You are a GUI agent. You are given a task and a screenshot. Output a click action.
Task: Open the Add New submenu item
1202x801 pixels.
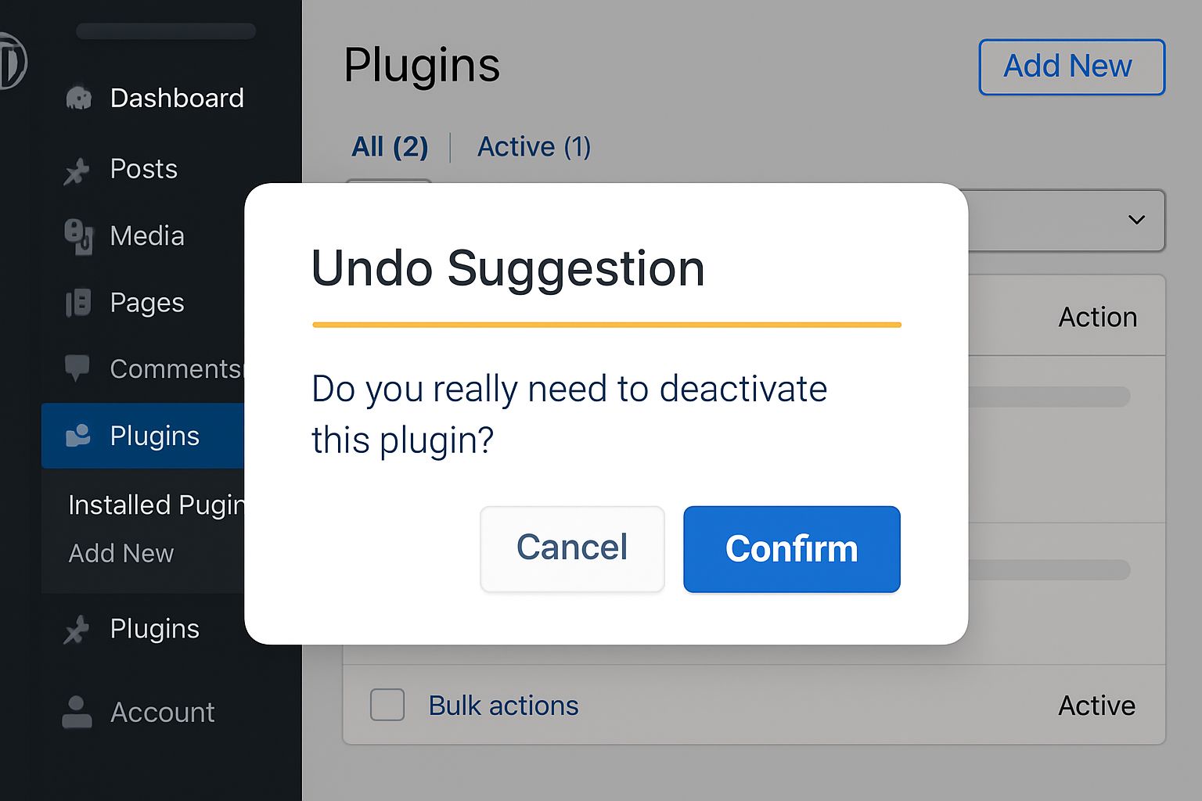click(121, 554)
